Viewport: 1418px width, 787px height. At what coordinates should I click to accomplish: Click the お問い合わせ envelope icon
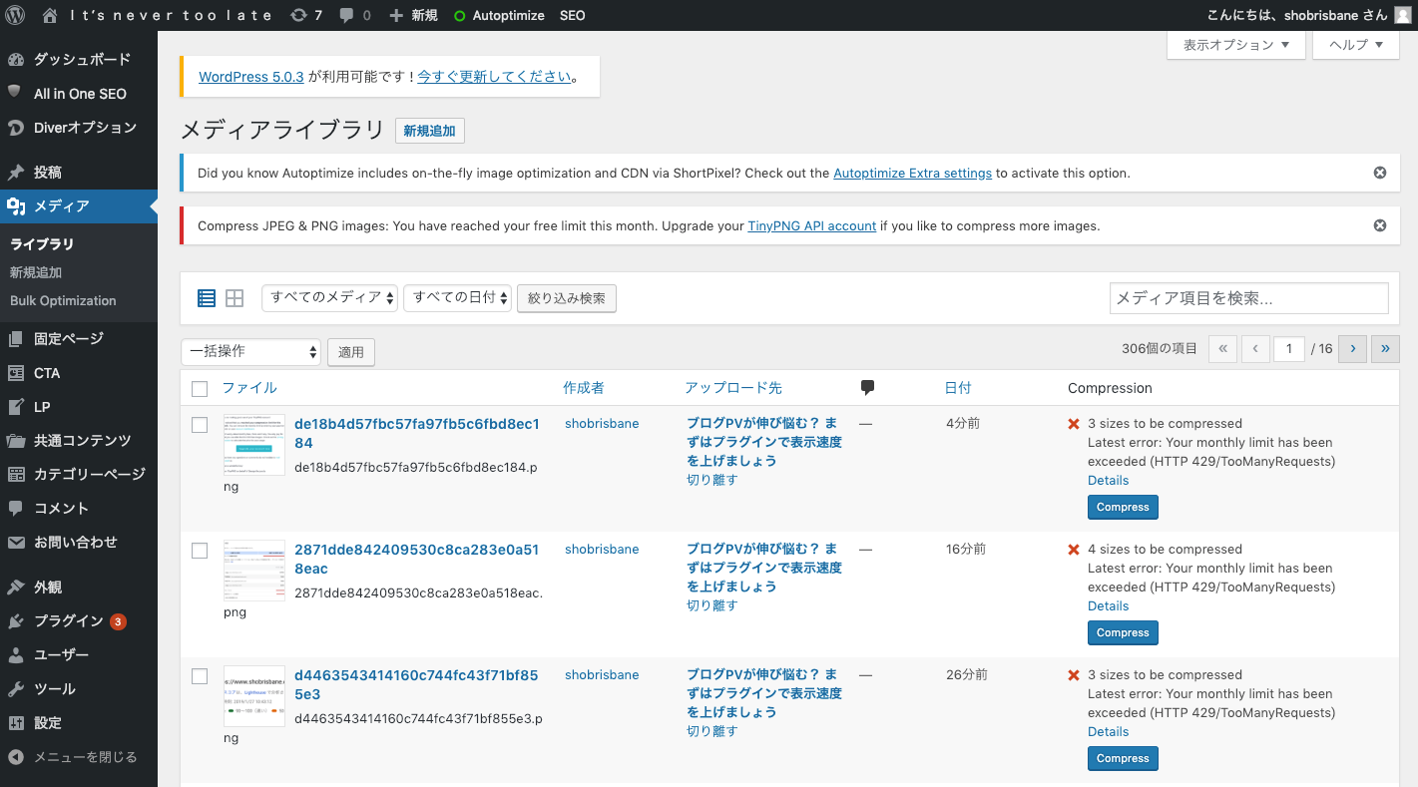(15, 542)
